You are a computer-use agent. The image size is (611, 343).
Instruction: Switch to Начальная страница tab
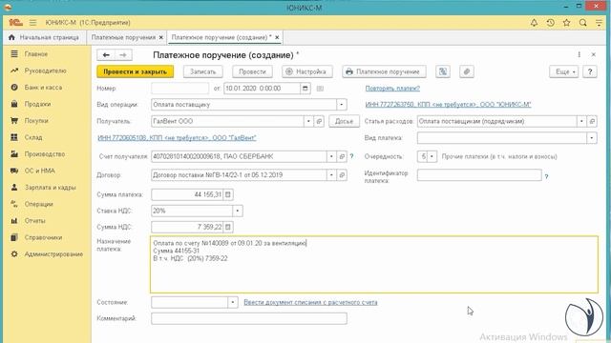click(45, 37)
